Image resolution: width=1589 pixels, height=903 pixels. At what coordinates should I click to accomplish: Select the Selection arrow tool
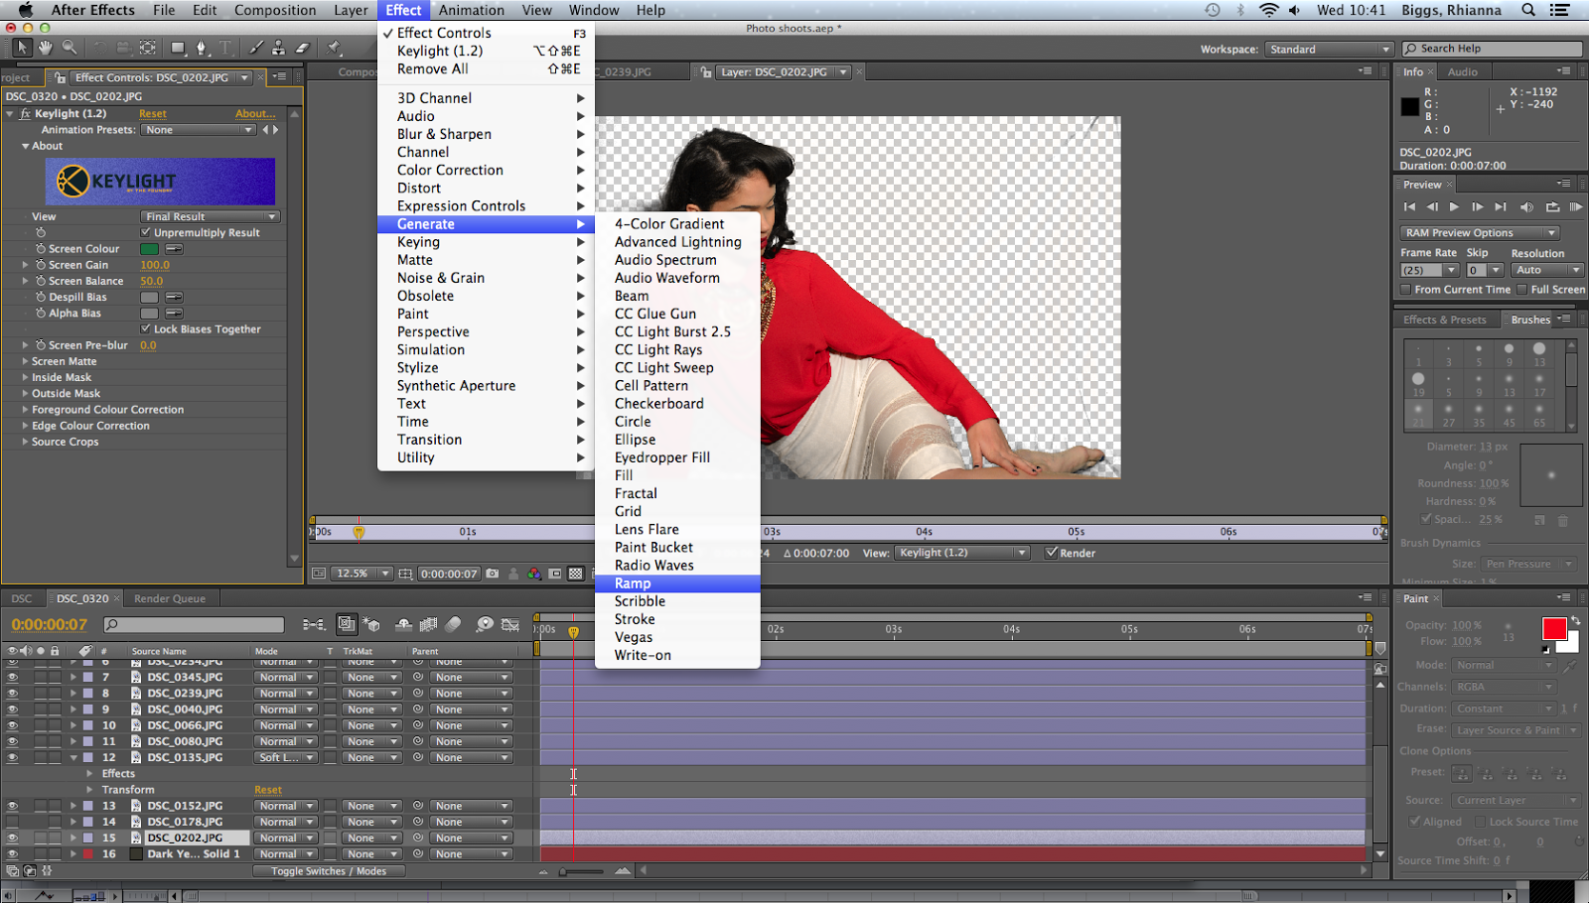coord(22,48)
